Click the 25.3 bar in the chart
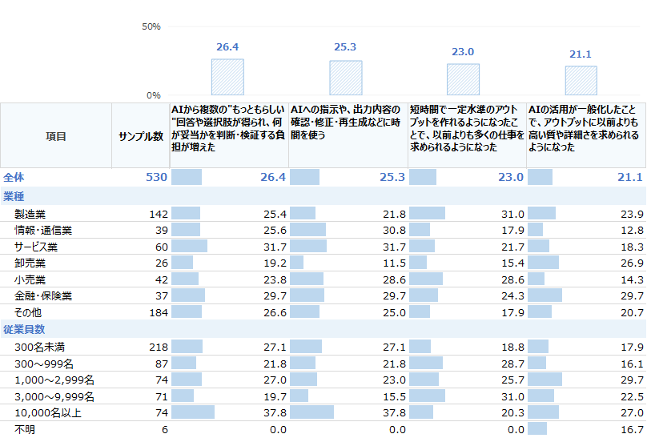The image size is (647, 438). 346,78
